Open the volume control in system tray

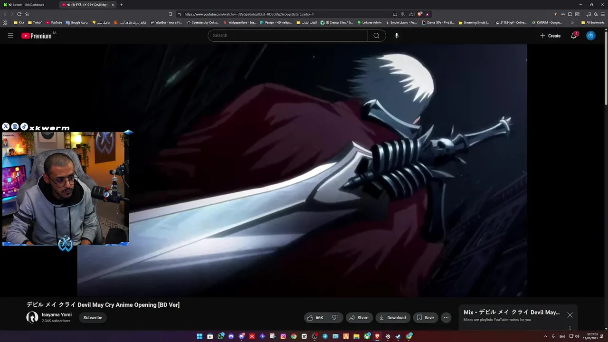coord(577,336)
